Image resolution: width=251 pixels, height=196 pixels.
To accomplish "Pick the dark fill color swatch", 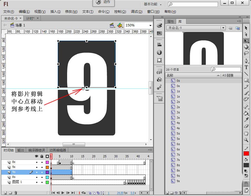I will 246,165.
